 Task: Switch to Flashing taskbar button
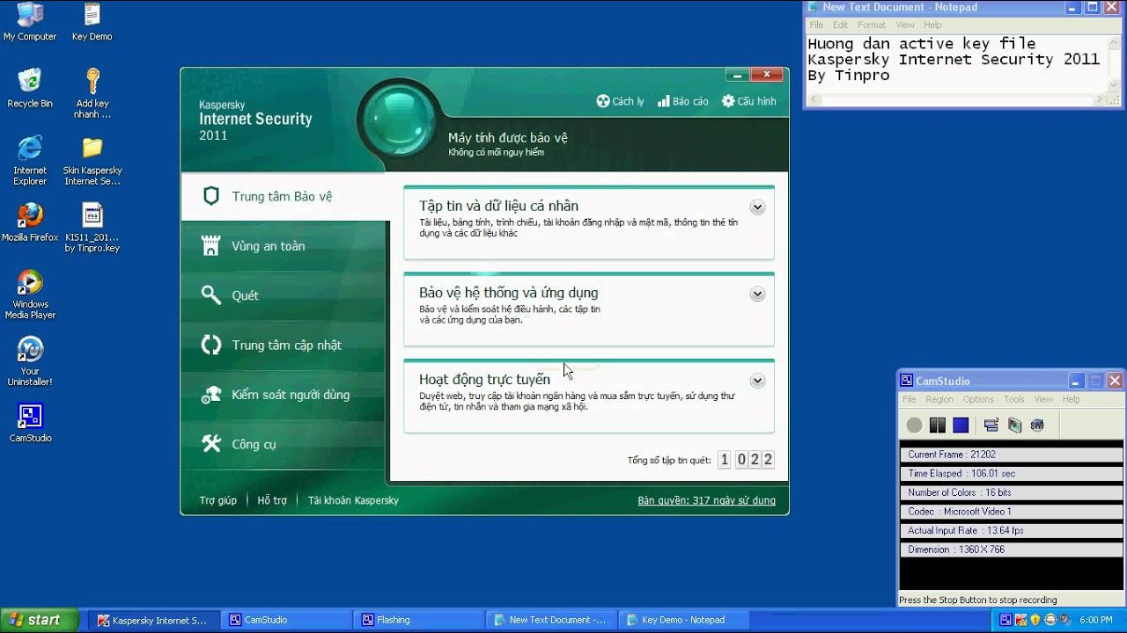pyautogui.click(x=417, y=620)
